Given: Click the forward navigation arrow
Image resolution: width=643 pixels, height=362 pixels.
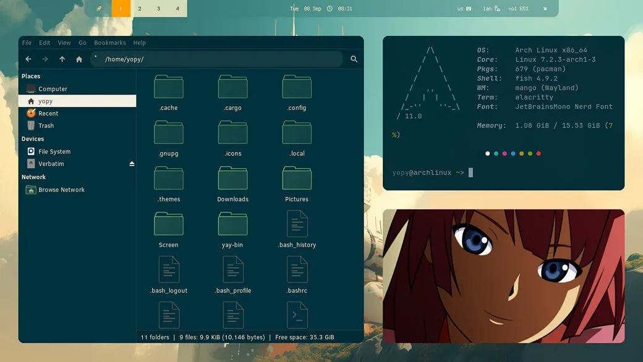Looking at the screenshot, I should (x=45, y=59).
